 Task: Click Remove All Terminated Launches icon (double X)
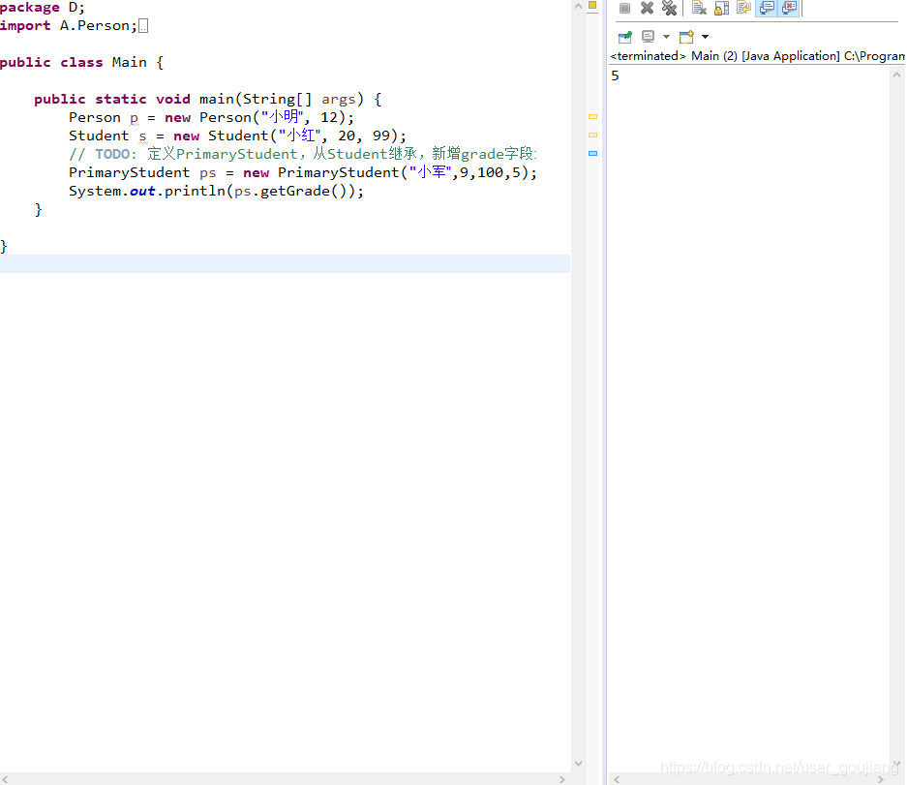669,8
